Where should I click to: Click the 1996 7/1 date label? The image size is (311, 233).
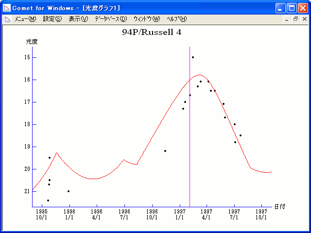tap(124, 215)
